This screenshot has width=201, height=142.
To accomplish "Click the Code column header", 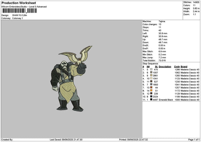I will pos(177,67).
